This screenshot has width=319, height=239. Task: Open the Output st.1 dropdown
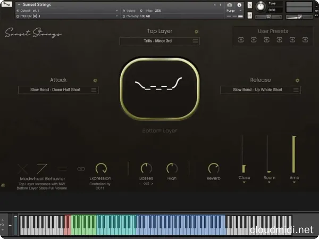click(67, 11)
